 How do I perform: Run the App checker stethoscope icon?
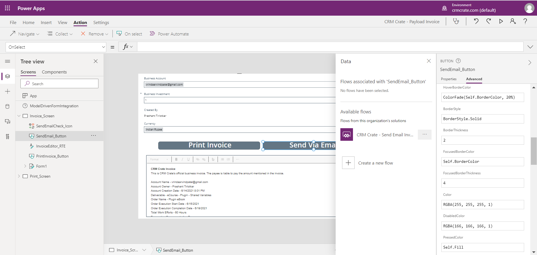click(x=456, y=21)
